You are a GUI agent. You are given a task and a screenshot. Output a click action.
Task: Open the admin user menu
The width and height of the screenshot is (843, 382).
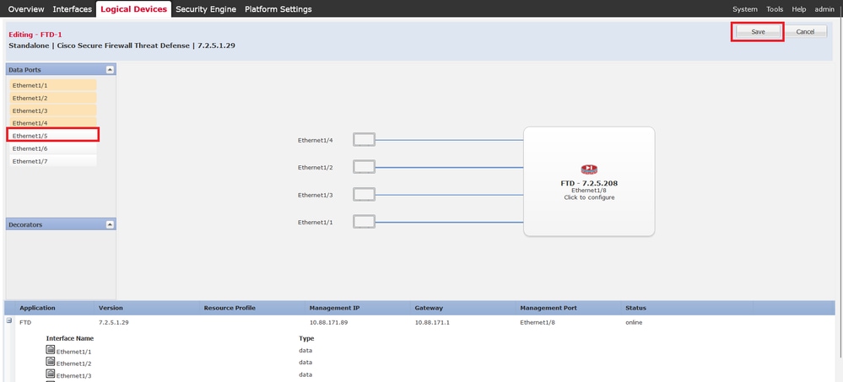(x=824, y=9)
